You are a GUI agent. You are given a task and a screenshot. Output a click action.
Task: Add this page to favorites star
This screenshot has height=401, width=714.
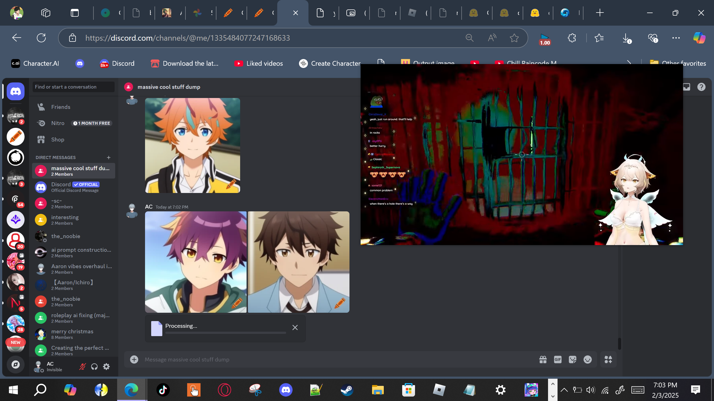tap(514, 38)
